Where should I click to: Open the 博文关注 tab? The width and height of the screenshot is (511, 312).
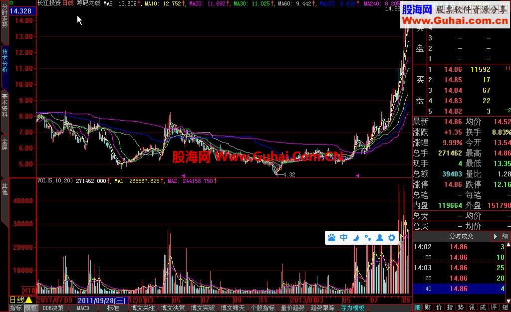click(x=143, y=308)
